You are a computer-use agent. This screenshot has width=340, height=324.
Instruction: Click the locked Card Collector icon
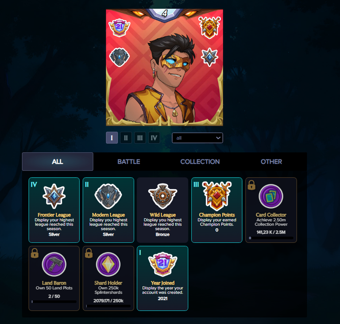[271, 196]
